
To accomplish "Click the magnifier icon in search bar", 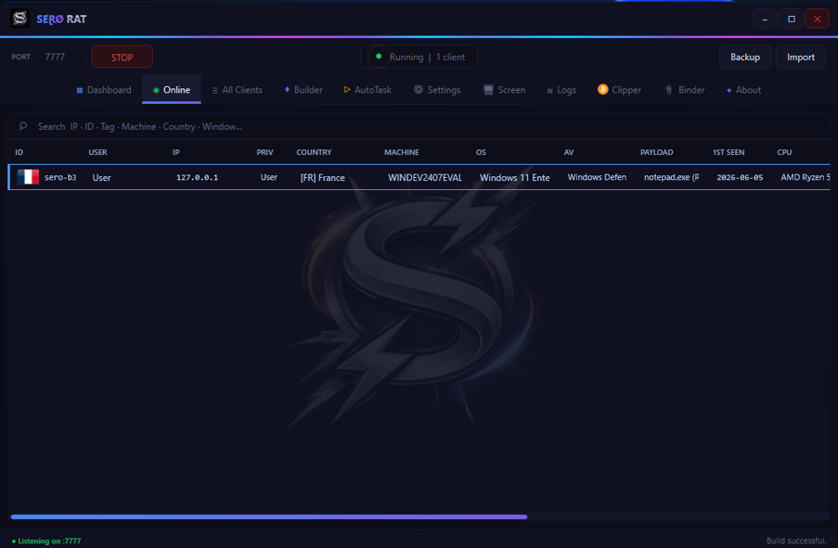I will (23, 127).
